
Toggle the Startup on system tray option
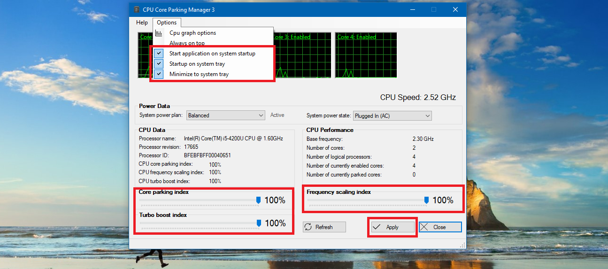[x=159, y=64]
